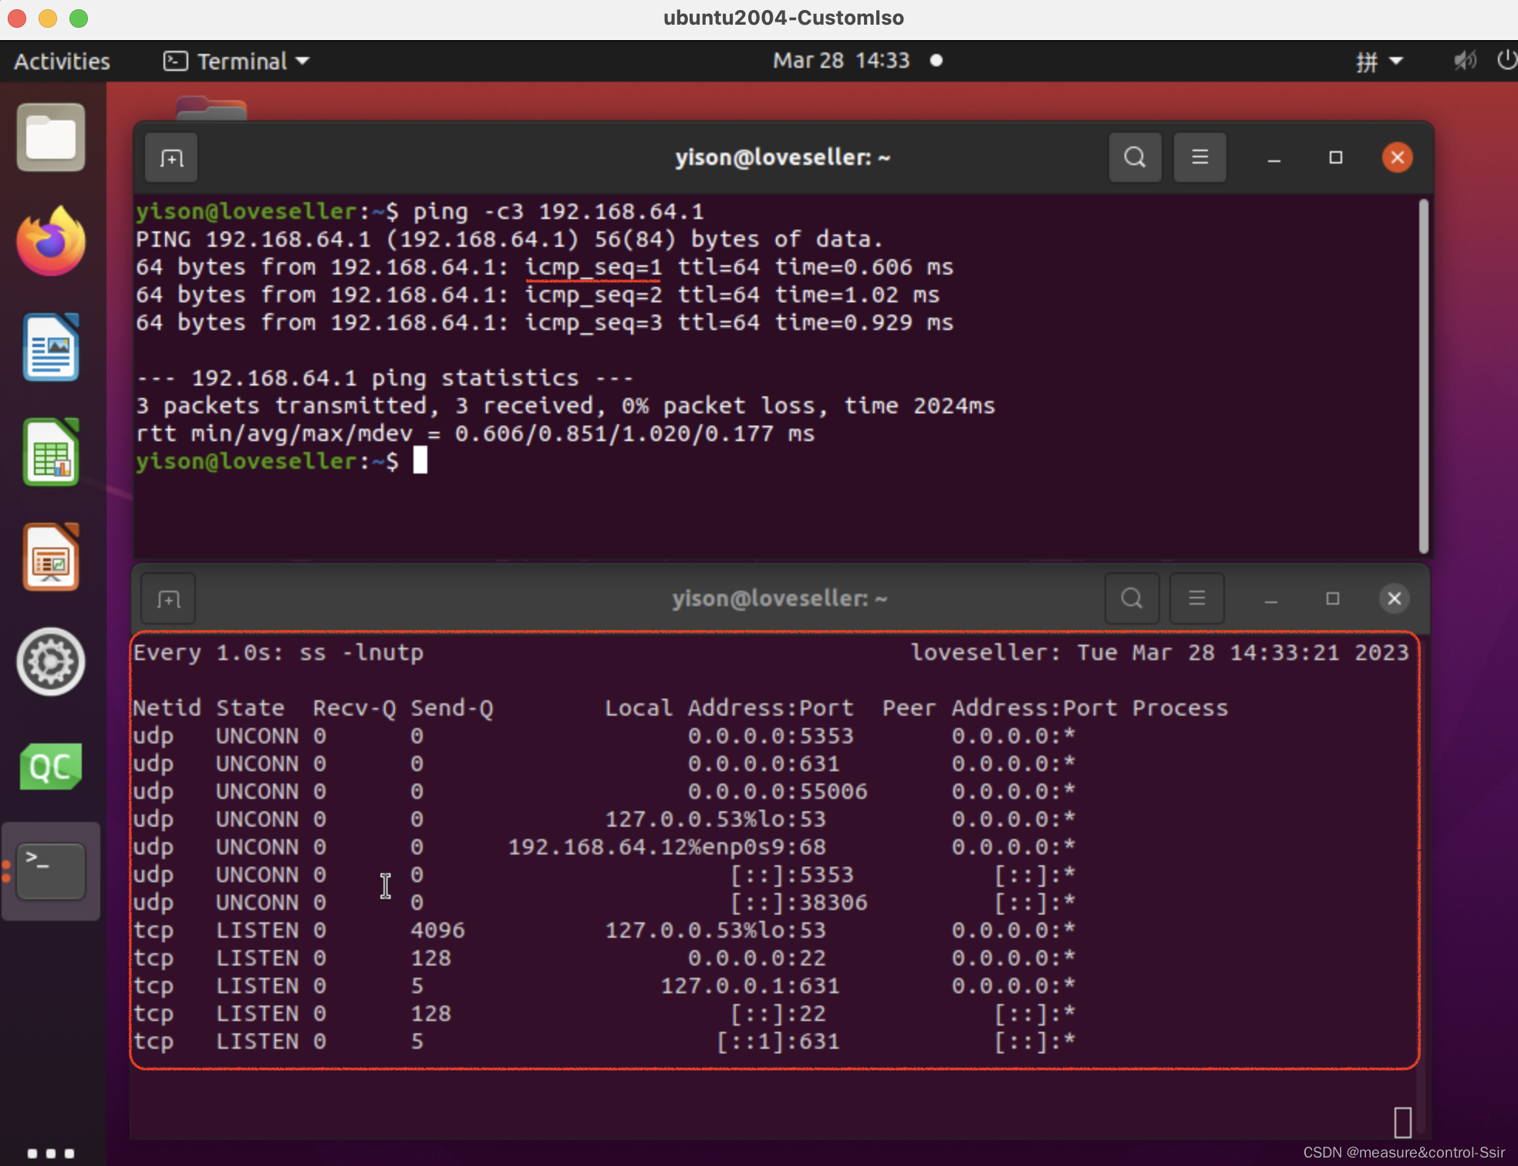Open hamburger menu in top terminal

click(1199, 157)
